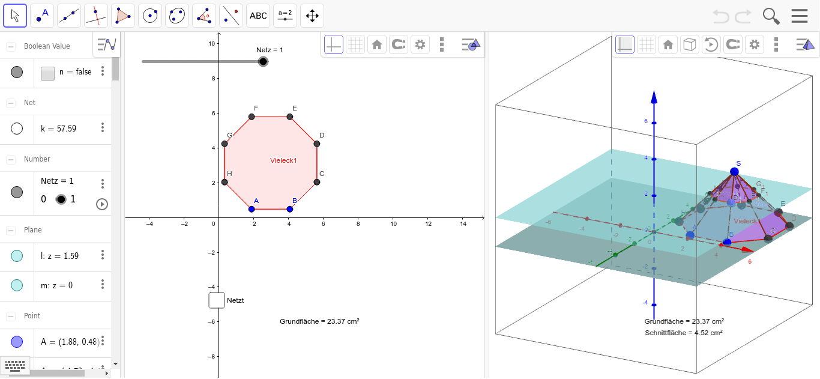The height and width of the screenshot is (379, 820).
Task: Click the Grundfläche = 23.37 cm² text in 2D view
Action: (x=319, y=321)
